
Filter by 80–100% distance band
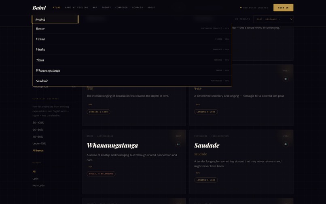click(38, 123)
